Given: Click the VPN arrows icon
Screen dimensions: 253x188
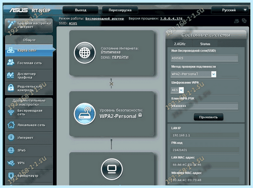Looking at the screenshot, I should pyautogui.click(x=11, y=163).
